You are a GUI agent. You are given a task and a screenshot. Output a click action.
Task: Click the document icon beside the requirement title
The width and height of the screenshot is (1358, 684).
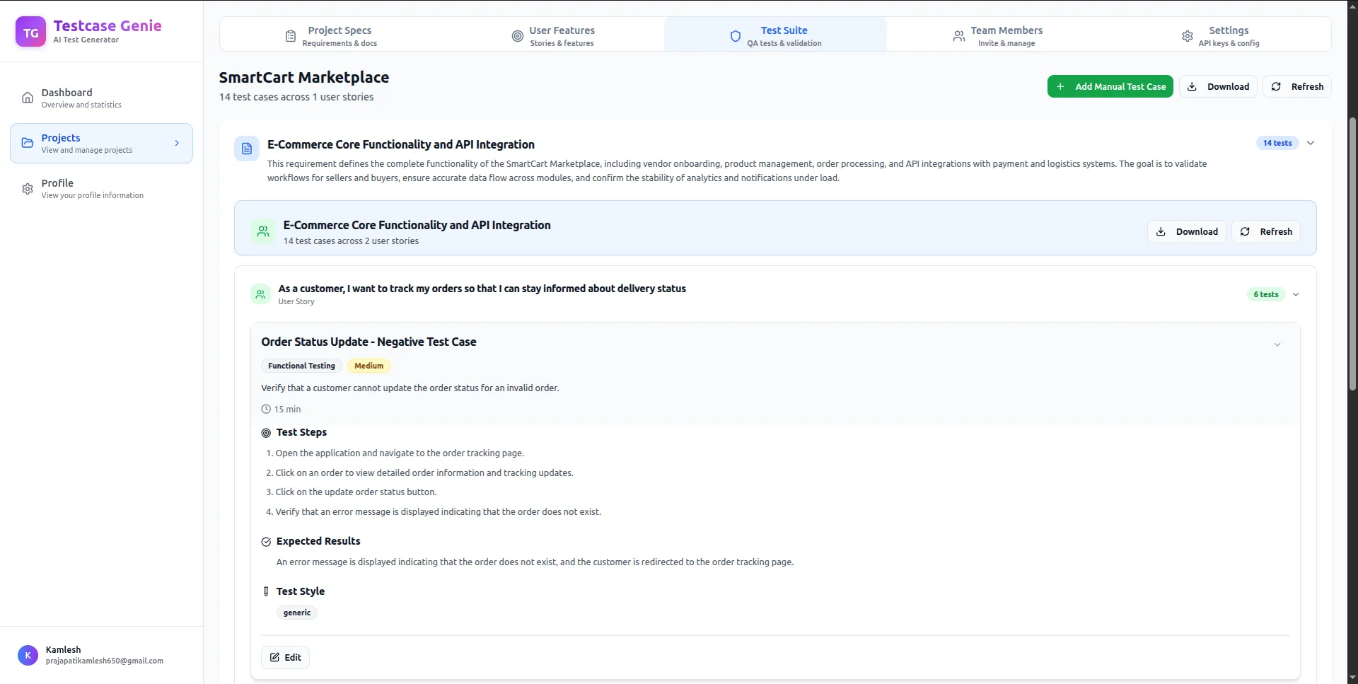247,149
